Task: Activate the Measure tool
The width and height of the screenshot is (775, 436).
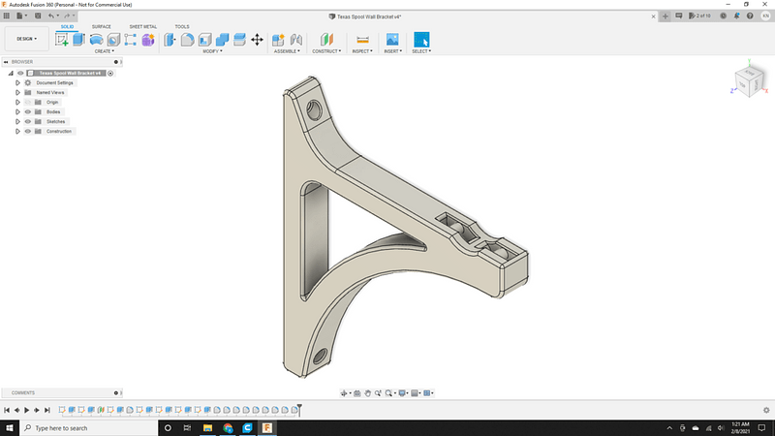Action: (362, 40)
